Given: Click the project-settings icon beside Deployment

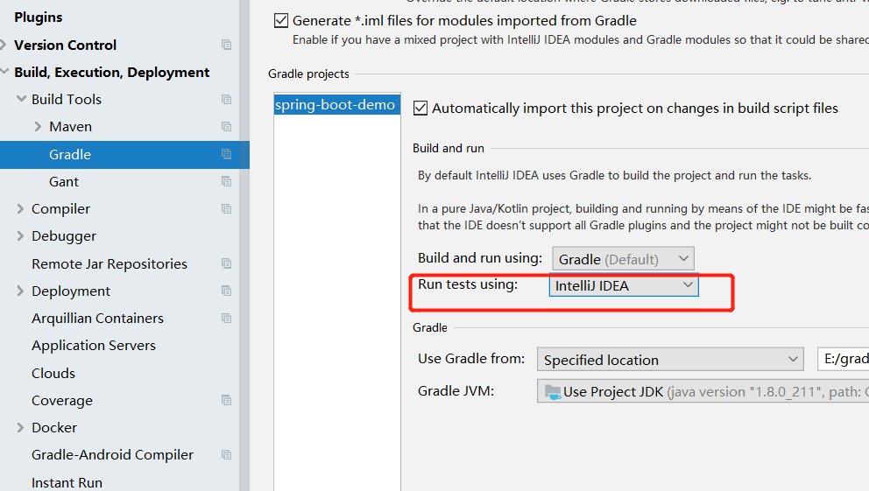Looking at the screenshot, I should click(226, 291).
